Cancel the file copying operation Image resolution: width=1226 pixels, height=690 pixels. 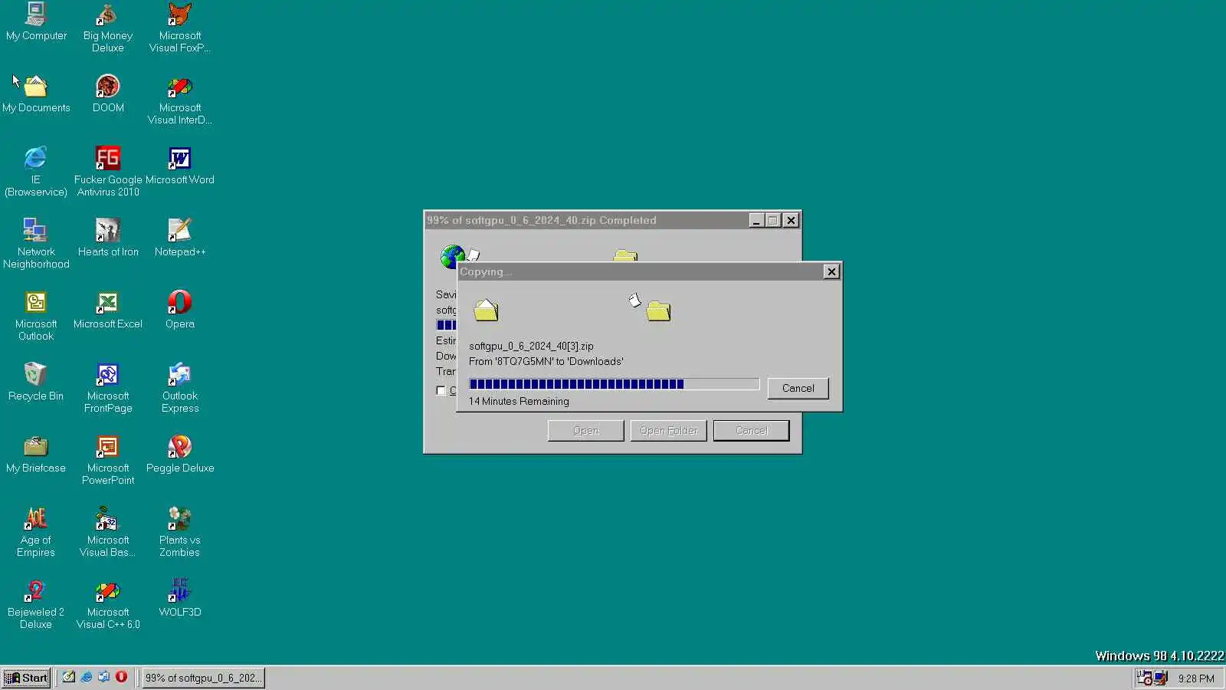[798, 388]
